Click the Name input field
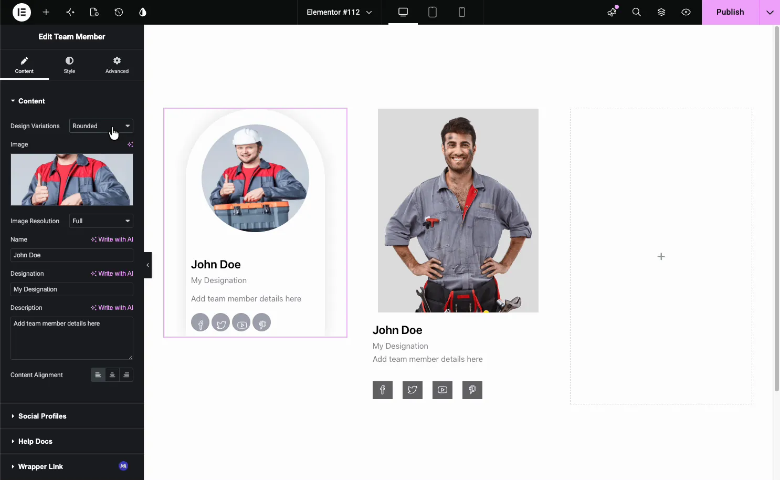 tap(72, 255)
